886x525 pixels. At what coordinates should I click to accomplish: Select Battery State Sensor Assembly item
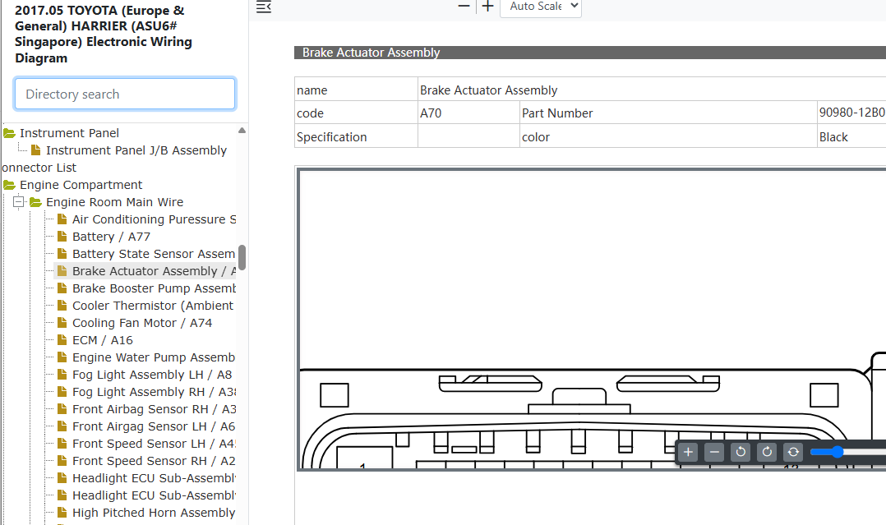[x=154, y=254]
